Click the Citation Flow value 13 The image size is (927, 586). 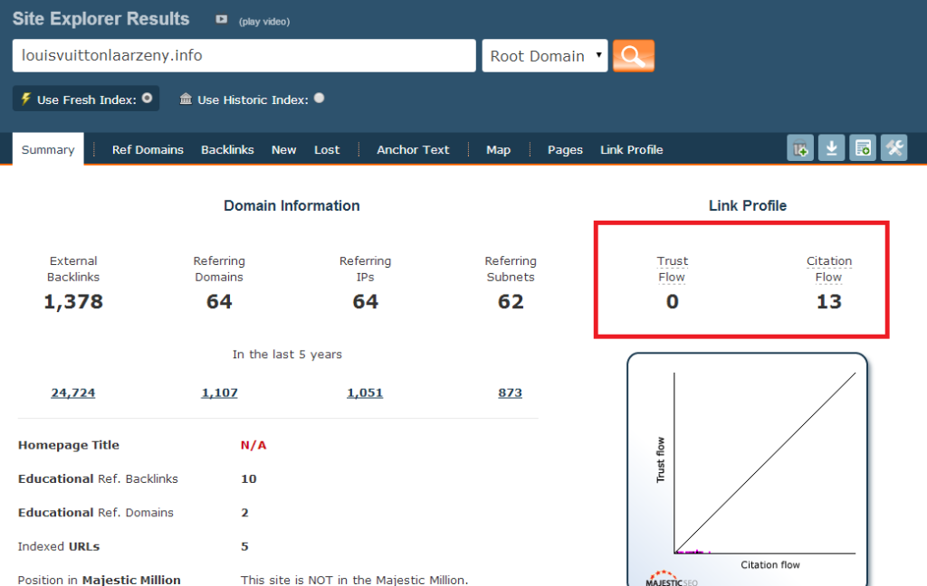pyautogui.click(x=829, y=302)
